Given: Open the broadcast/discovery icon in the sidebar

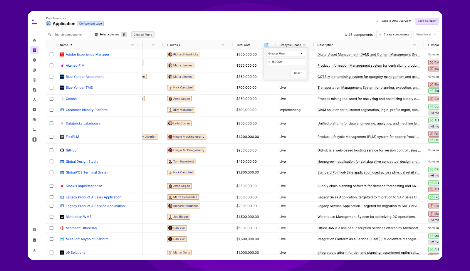Looking at the screenshot, I should click(34, 80).
